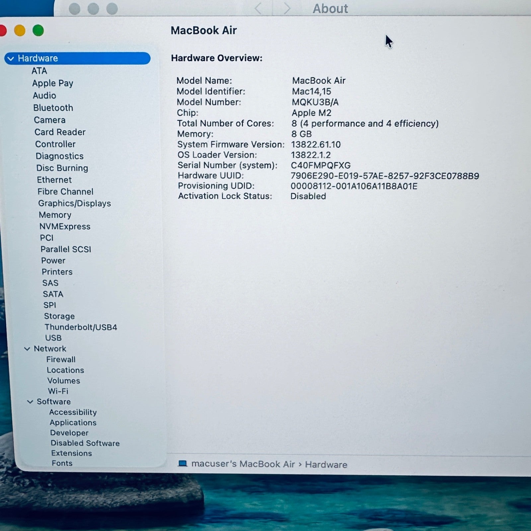Image resolution: width=531 pixels, height=531 pixels.
Task: Open Ethernet hardware info
Action: coord(54,180)
